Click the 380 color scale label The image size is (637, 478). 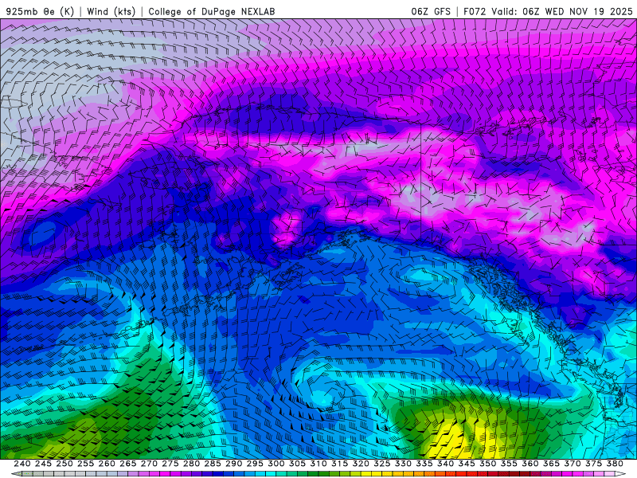point(614,464)
